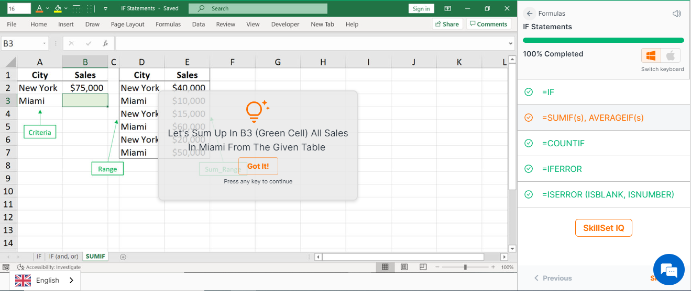This screenshot has width=691, height=291.
Task: Open the Formulas ribbon tab
Action: 168,24
